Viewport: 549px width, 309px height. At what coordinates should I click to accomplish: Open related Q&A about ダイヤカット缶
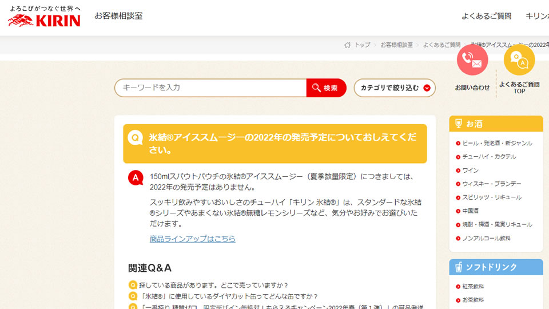click(x=228, y=296)
